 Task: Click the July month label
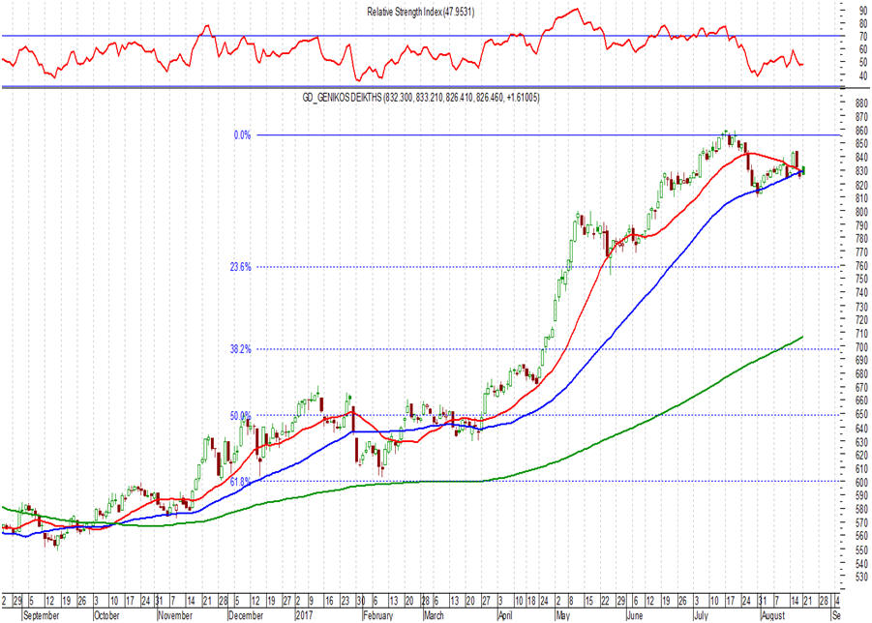pyautogui.click(x=701, y=616)
